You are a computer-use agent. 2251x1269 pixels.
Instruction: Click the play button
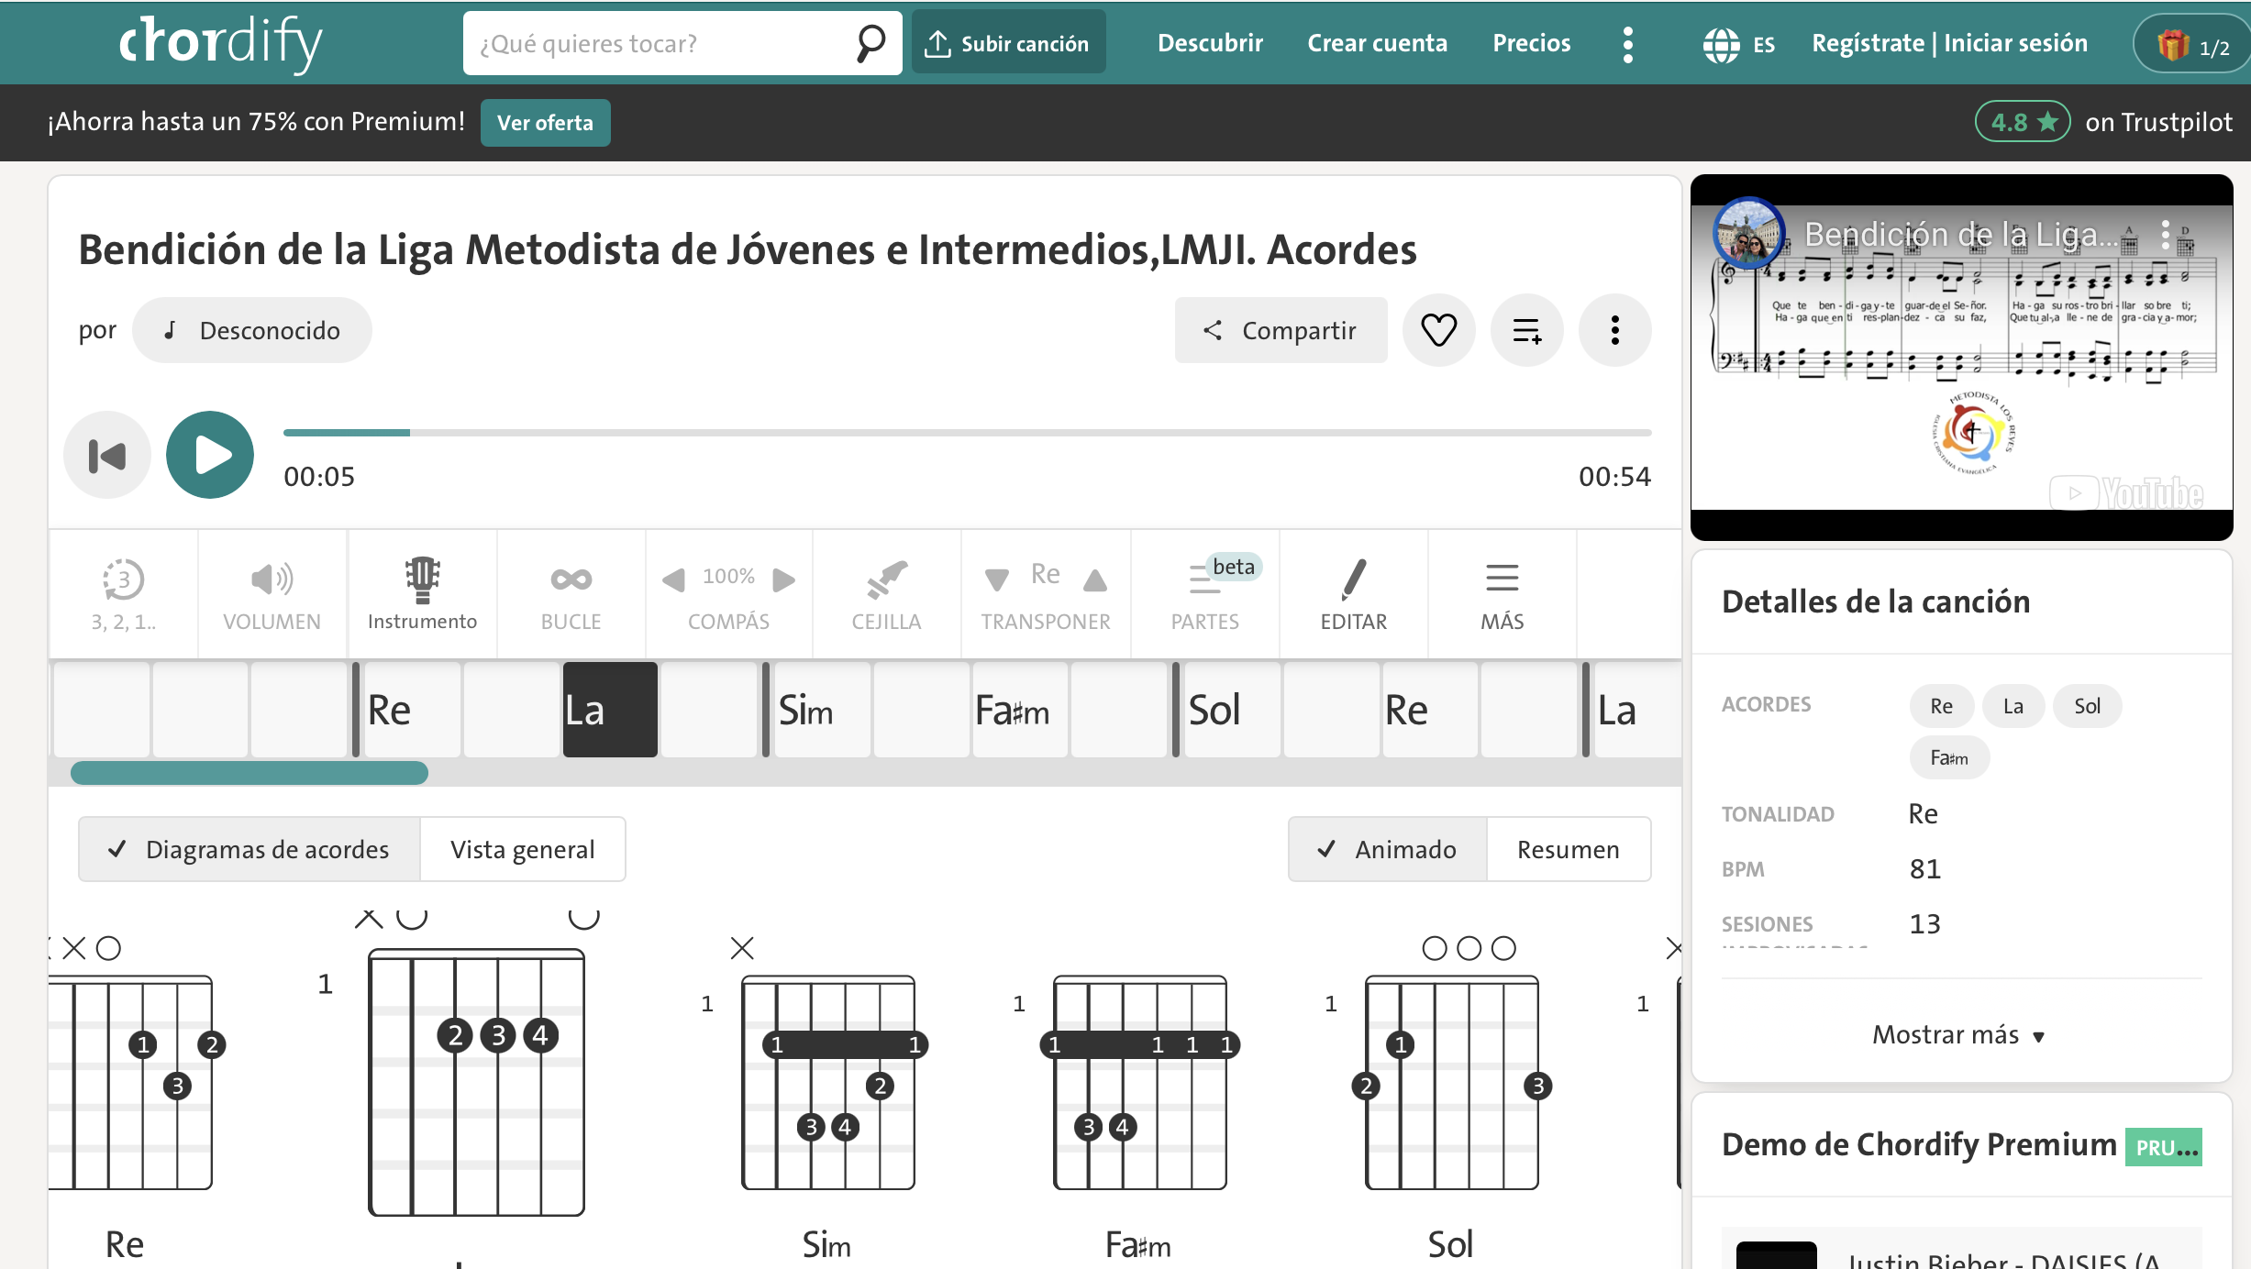(x=210, y=455)
